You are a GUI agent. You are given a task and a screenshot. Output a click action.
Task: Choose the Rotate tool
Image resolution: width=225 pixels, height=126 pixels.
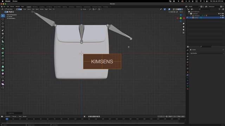(x=3, y=27)
